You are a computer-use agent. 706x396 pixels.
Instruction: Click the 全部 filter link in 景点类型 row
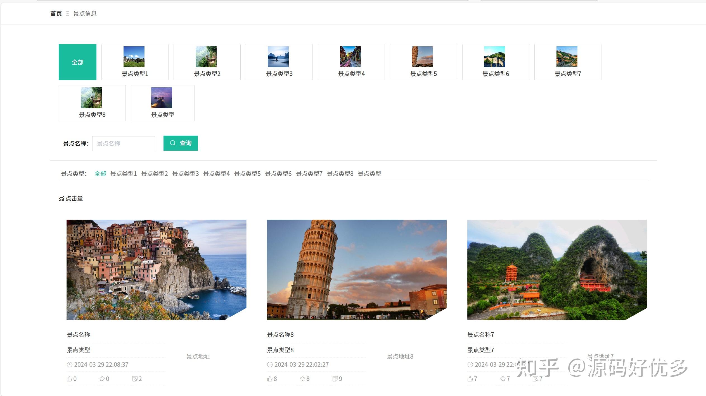pos(100,174)
